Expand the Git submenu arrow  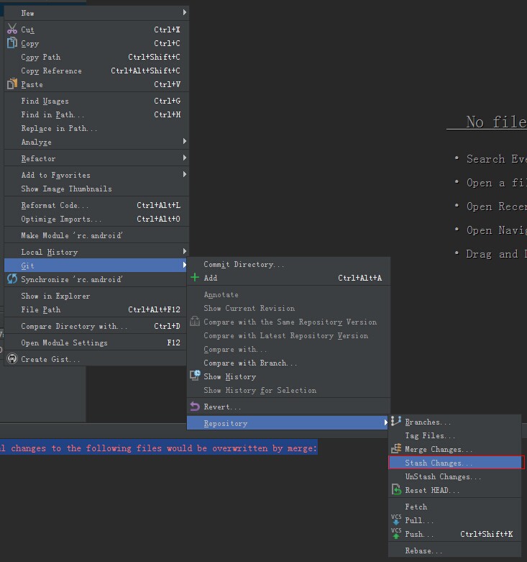tap(184, 265)
